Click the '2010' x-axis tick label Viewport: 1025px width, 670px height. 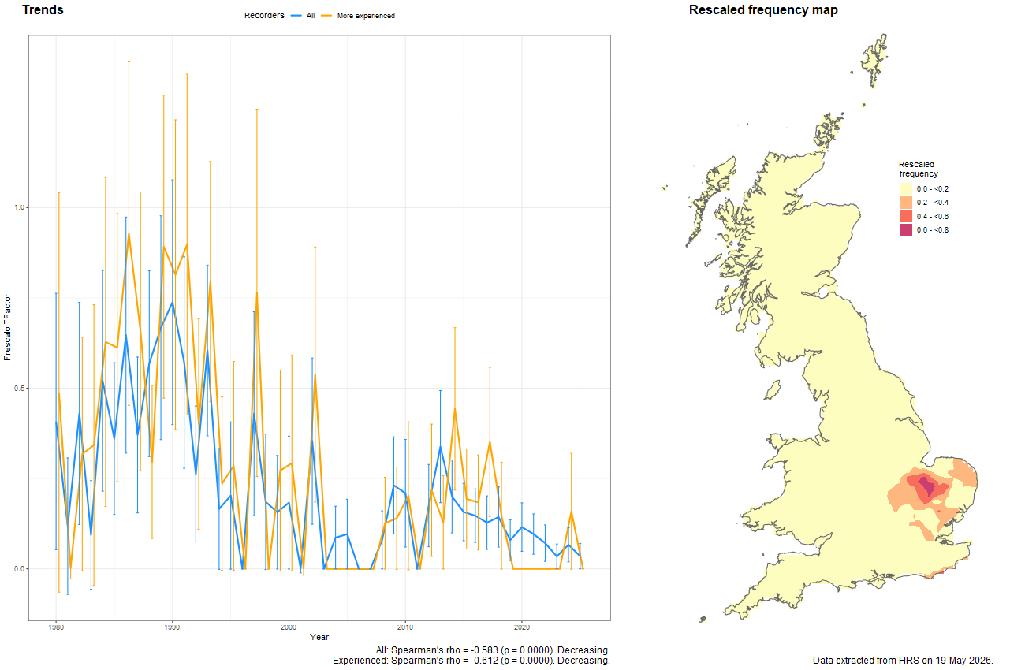coord(405,628)
